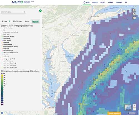Open the Basemaps thumbnail selector
Screen dimensions: 139x115
click(128, 108)
